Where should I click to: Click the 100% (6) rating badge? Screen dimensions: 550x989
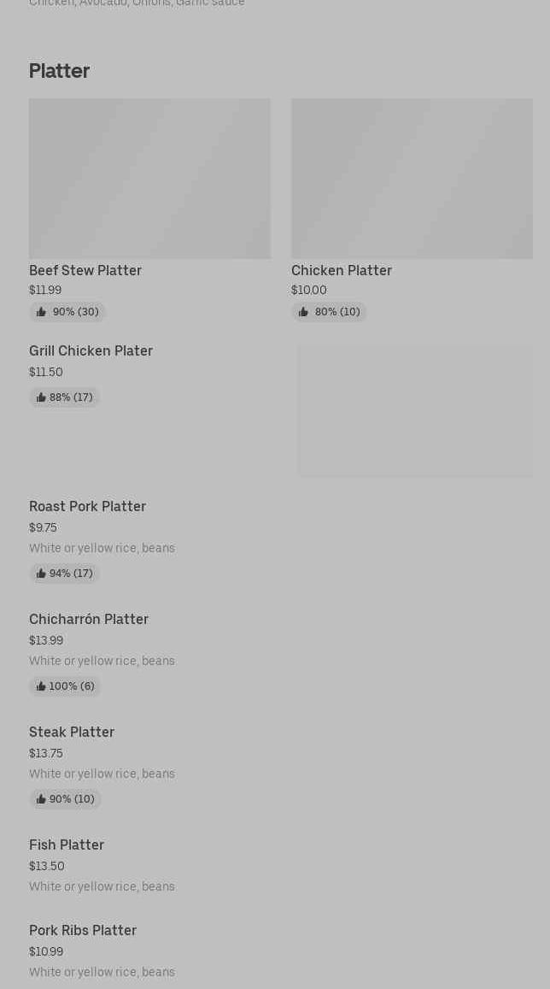pos(65,686)
